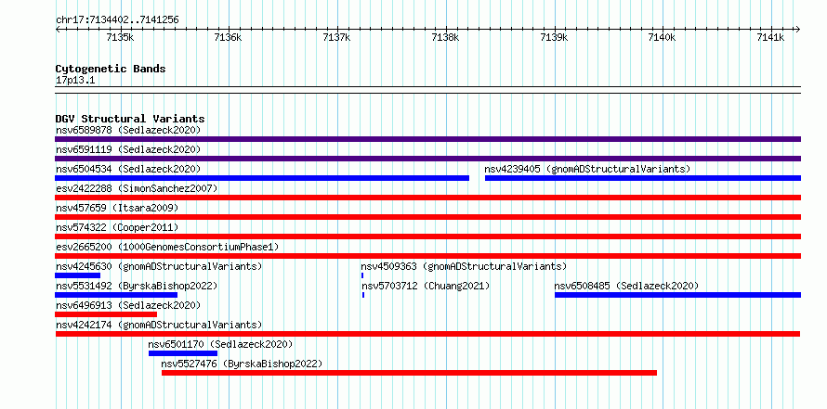The image size is (827, 409).
Task: Click esv2665200 (1000GenomesConsortiumPhase1) label
Action: [x=167, y=247]
